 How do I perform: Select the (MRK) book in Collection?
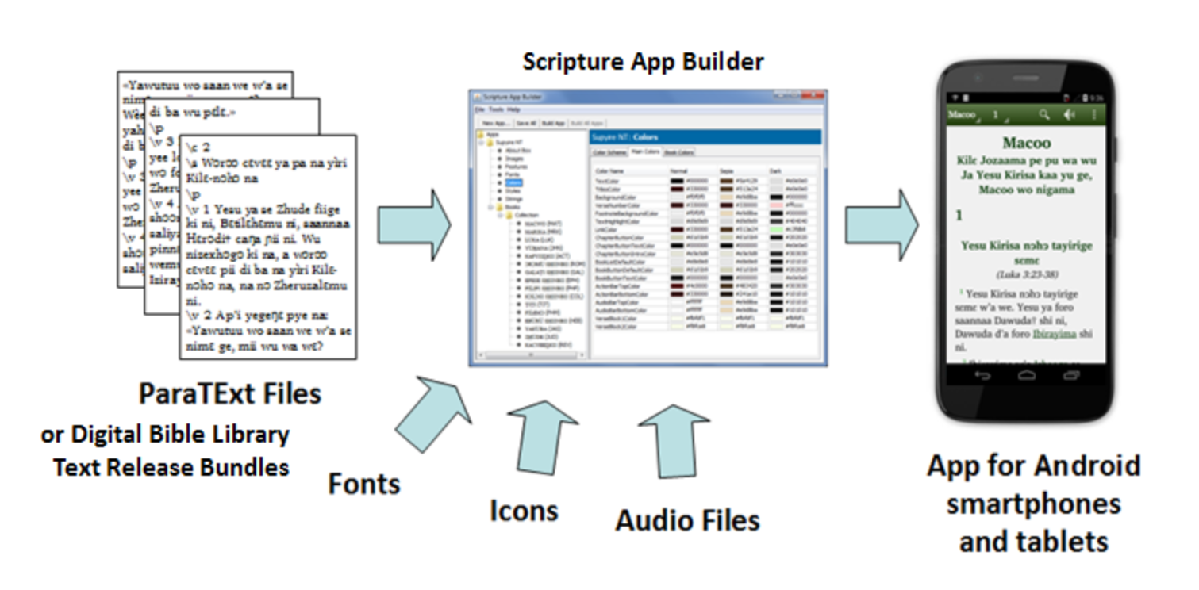[x=543, y=232]
